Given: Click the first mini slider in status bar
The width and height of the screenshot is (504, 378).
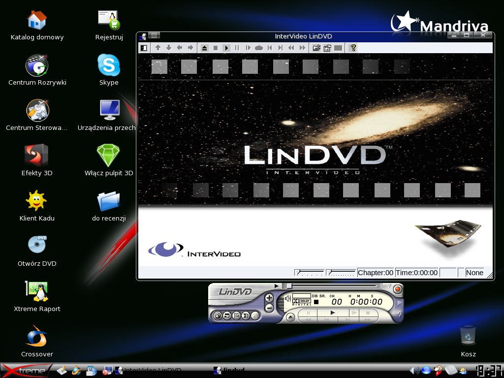Looking at the screenshot, I should coord(309,273).
